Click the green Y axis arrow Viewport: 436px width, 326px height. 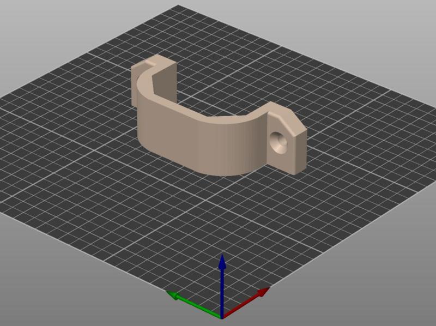tap(194, 304)
